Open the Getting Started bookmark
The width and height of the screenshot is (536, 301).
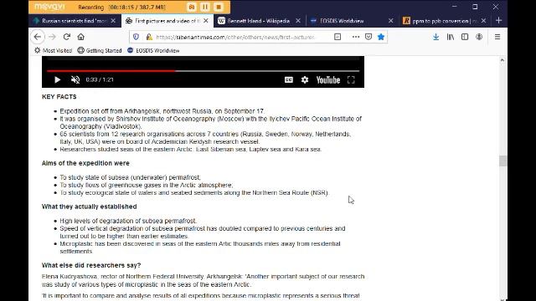click(x=100, y=50)
